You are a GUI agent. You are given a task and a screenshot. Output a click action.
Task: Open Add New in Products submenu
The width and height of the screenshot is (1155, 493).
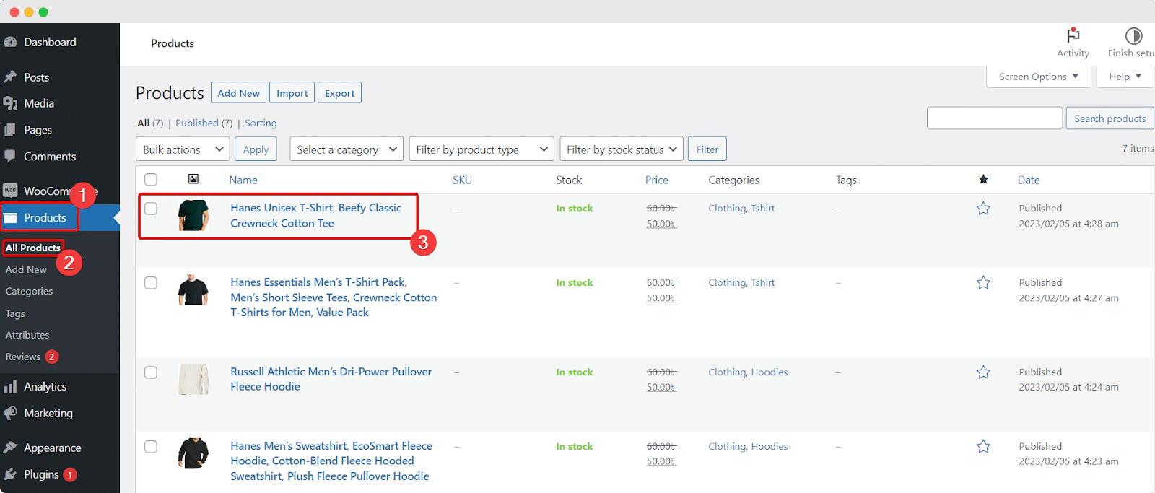[26, 269]
